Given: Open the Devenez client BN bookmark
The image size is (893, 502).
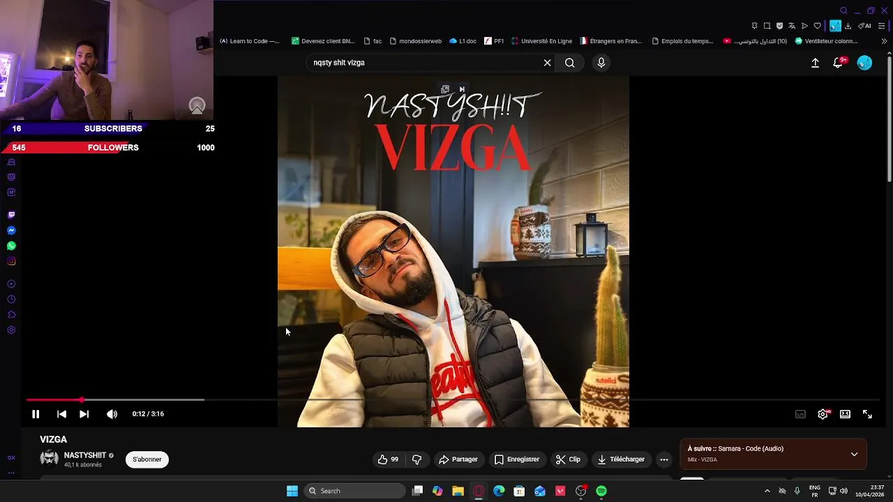Looking at the screenshot, I should (x=323, y=41).
